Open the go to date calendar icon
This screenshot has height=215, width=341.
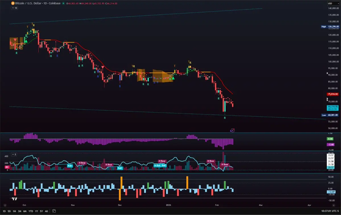click(x=54, y=211)
